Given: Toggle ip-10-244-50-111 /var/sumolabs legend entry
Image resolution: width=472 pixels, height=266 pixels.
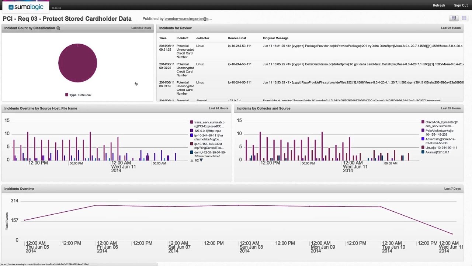Looking at the screenshot, I should pyautogui.click(x=208, y=137).
